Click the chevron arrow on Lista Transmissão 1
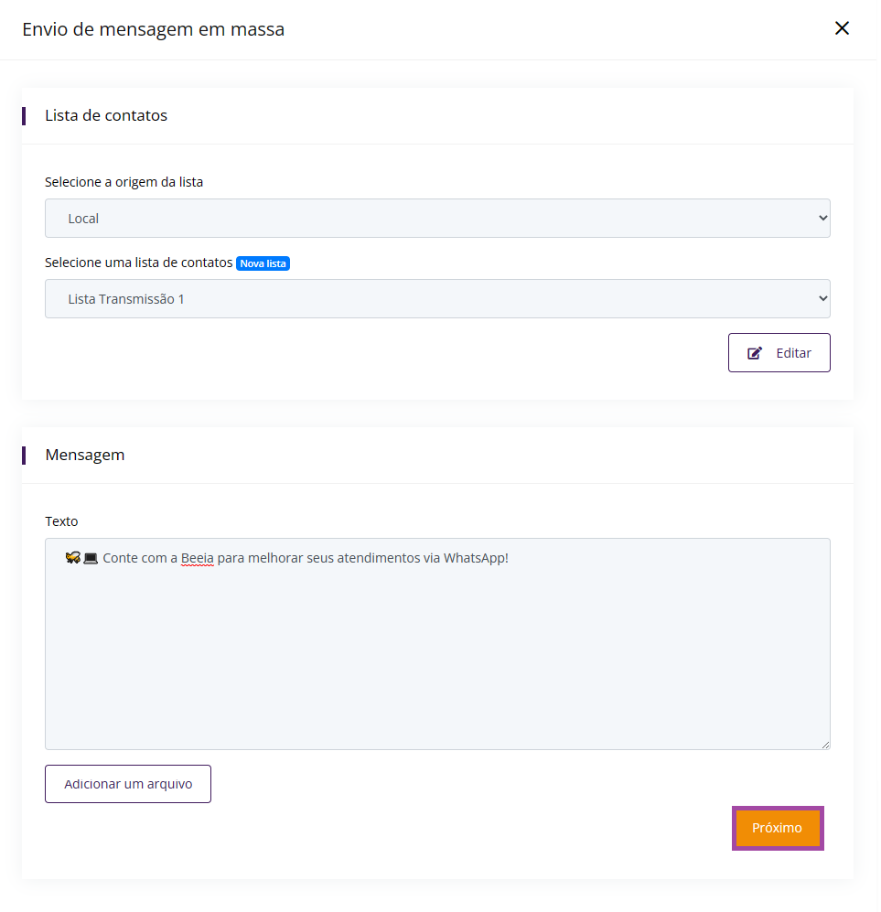Viewport: 881px width, 912px height. [x=822, y=298]
